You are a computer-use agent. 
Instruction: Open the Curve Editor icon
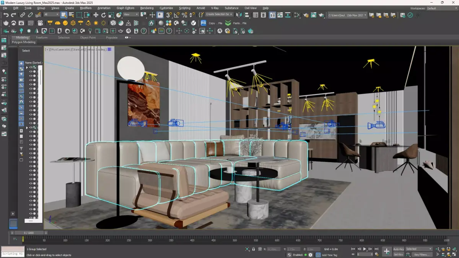280,15
